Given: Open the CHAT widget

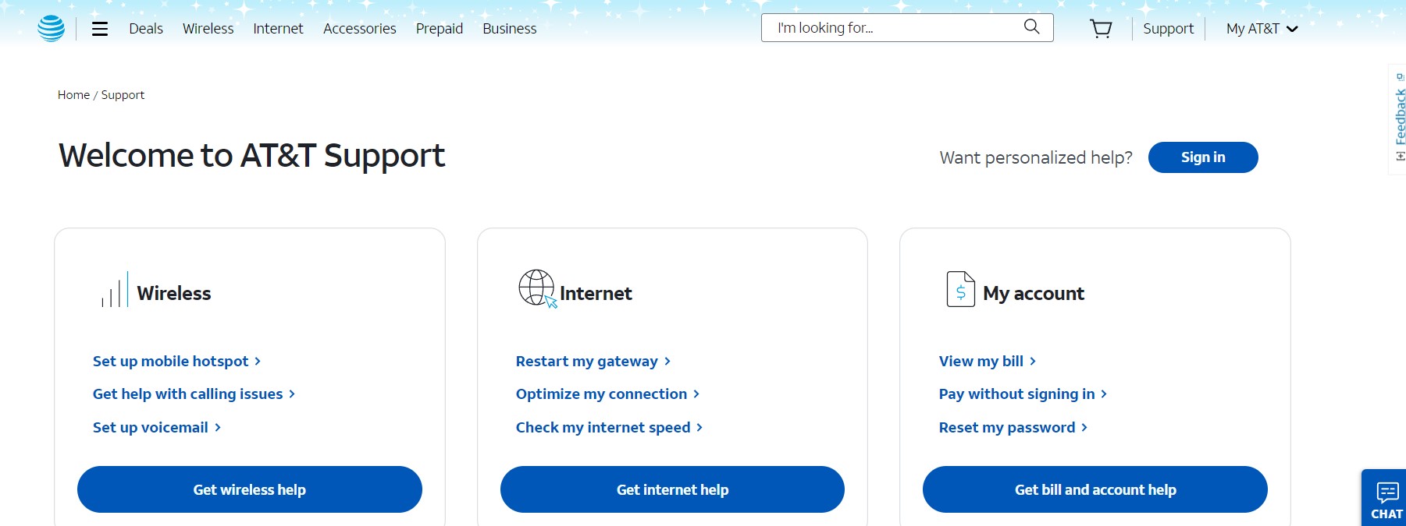Looking at the screenshot, I should (1385, 497).
